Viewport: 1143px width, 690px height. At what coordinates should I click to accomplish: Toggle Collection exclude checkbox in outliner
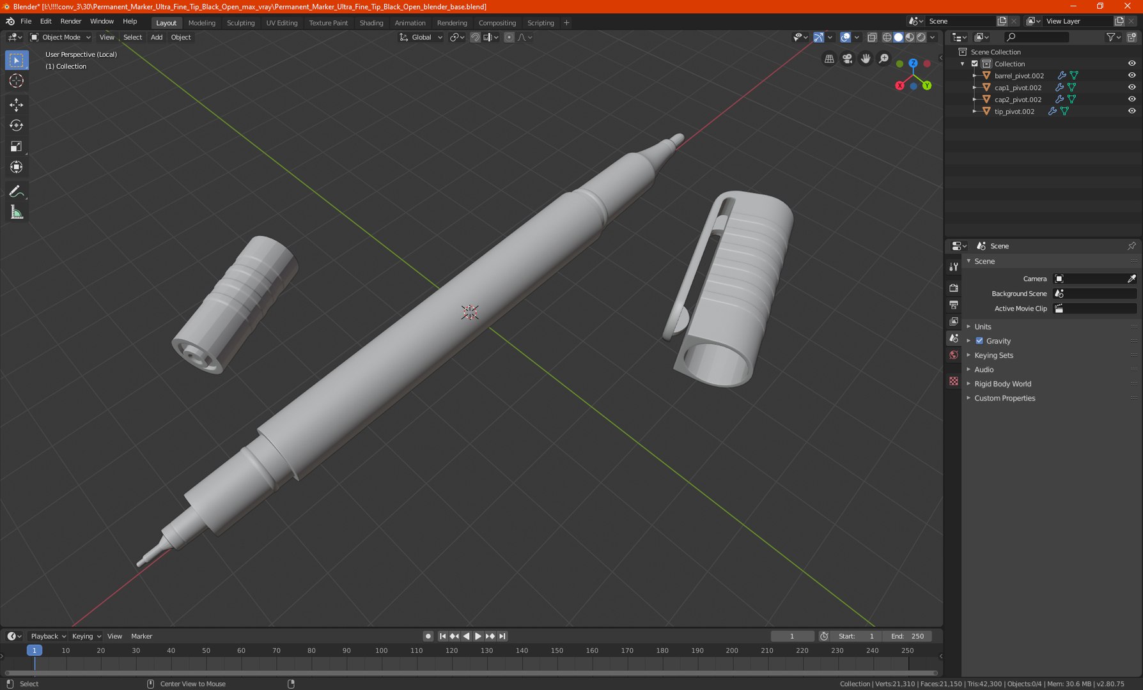point(975,64)
